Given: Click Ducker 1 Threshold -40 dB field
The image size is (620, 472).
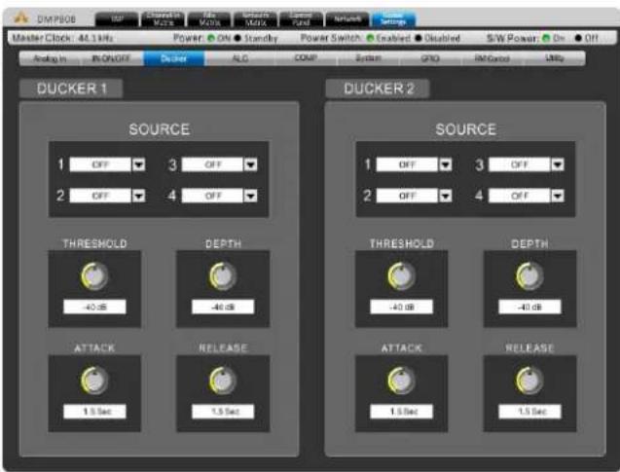Looking at the screenshot, I should pyautogui.click(x=95, y=307).
